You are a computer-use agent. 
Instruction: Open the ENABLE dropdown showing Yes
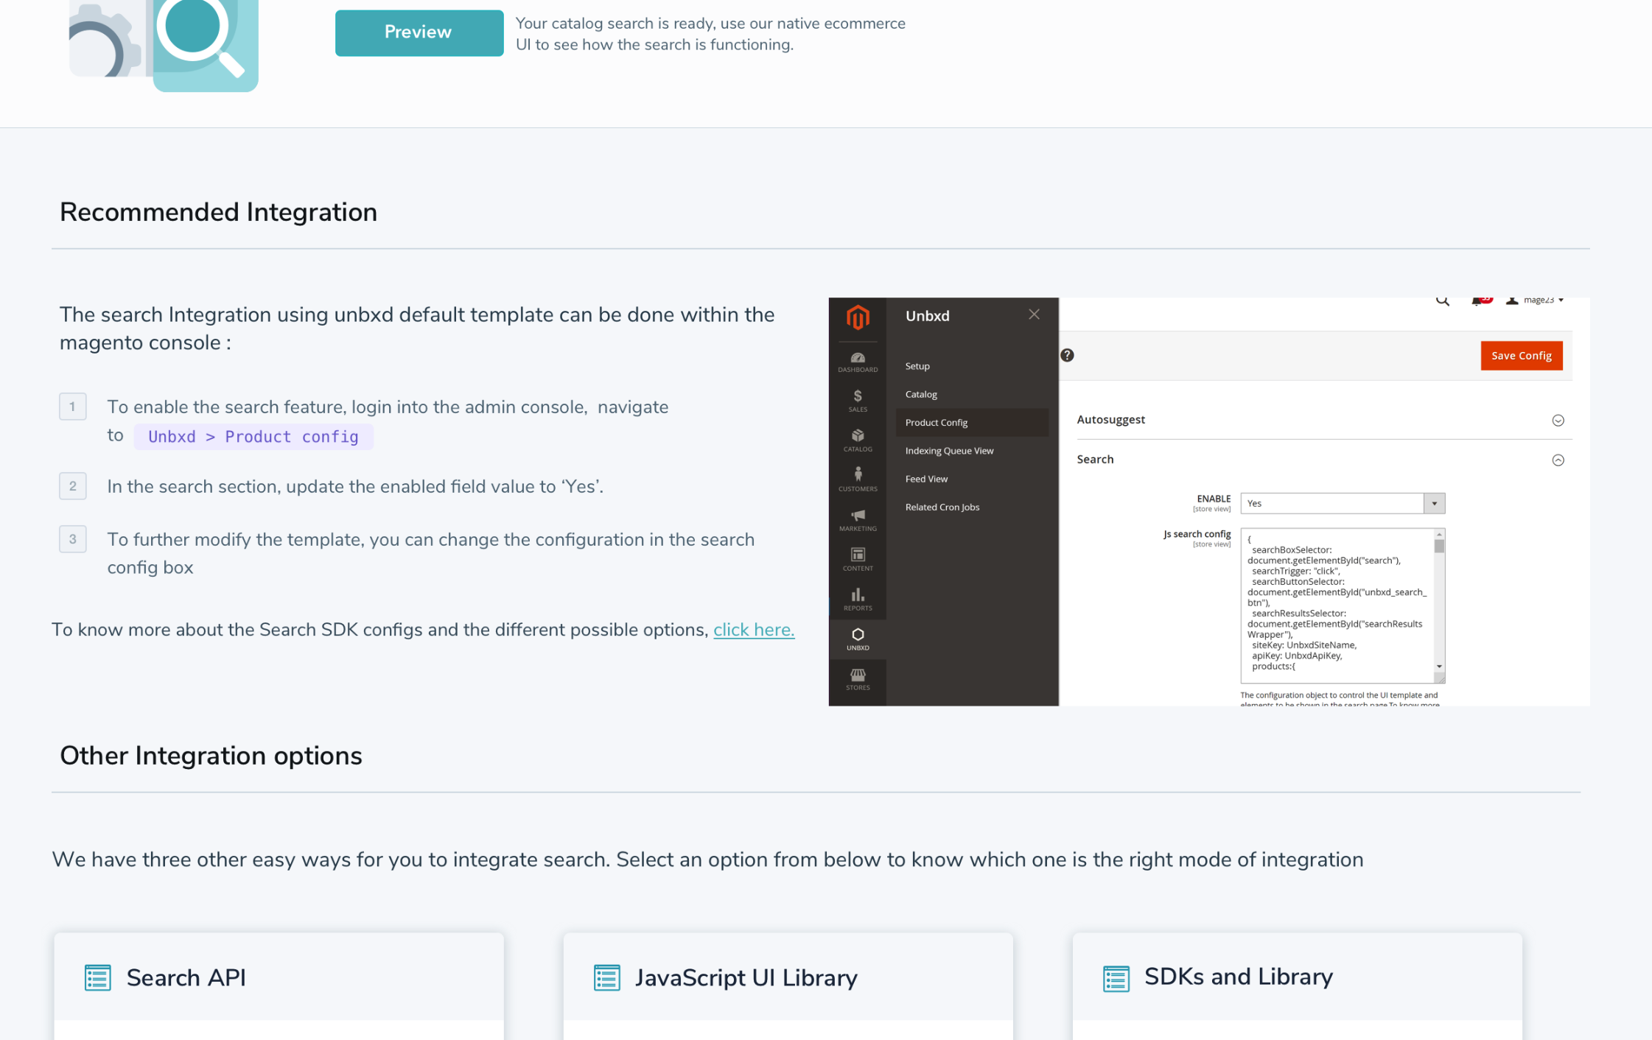1342,503
